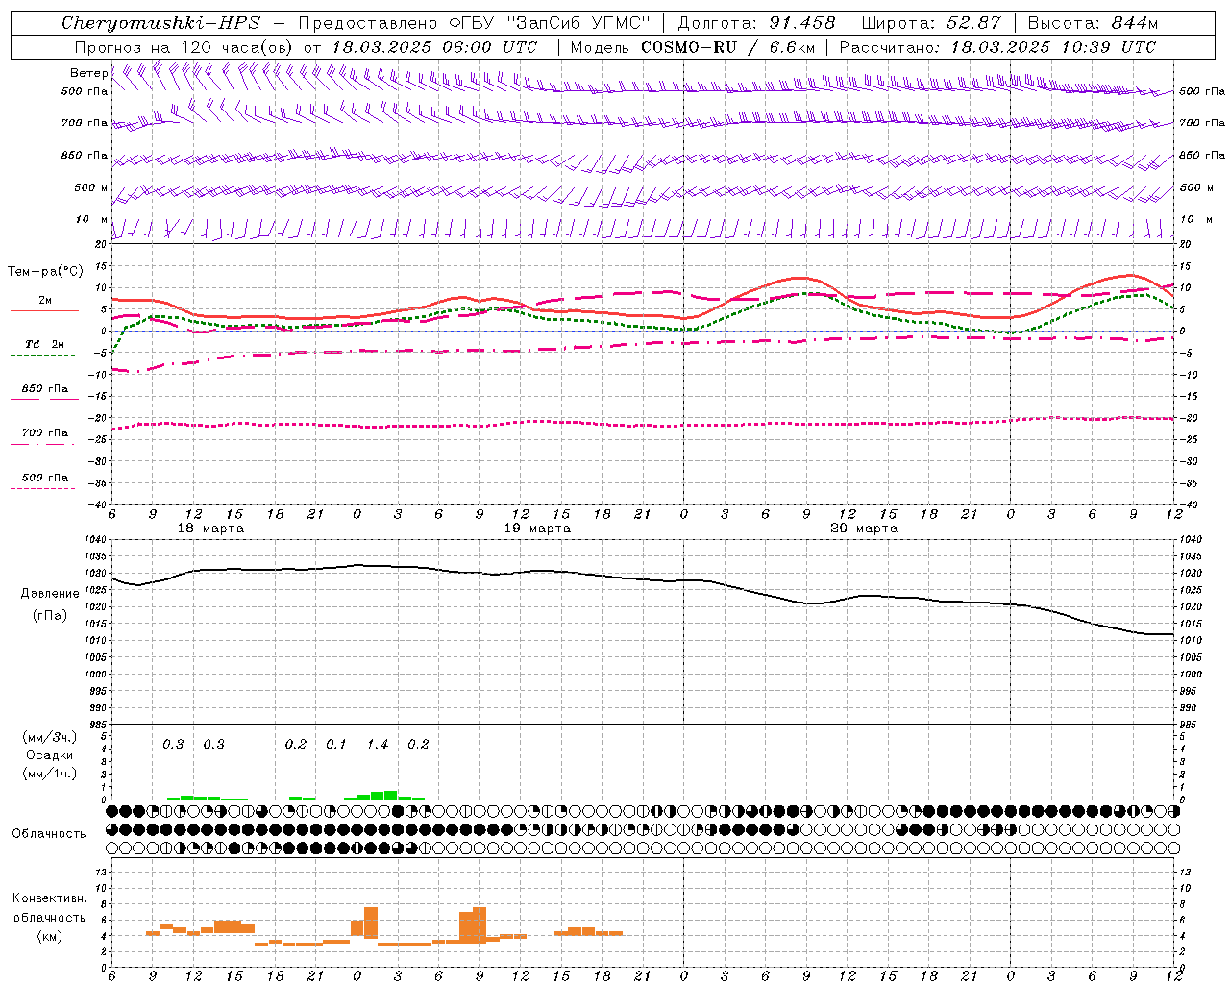Click the dashed line sample under Td 2м
This screenshot has height=984, width=1230.
tap(43, 355)
